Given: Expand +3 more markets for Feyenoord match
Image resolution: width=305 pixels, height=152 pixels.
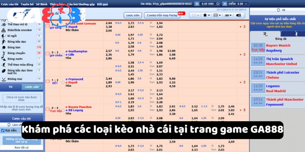Looking at the screenshot, I should click(x=242, y=82).
